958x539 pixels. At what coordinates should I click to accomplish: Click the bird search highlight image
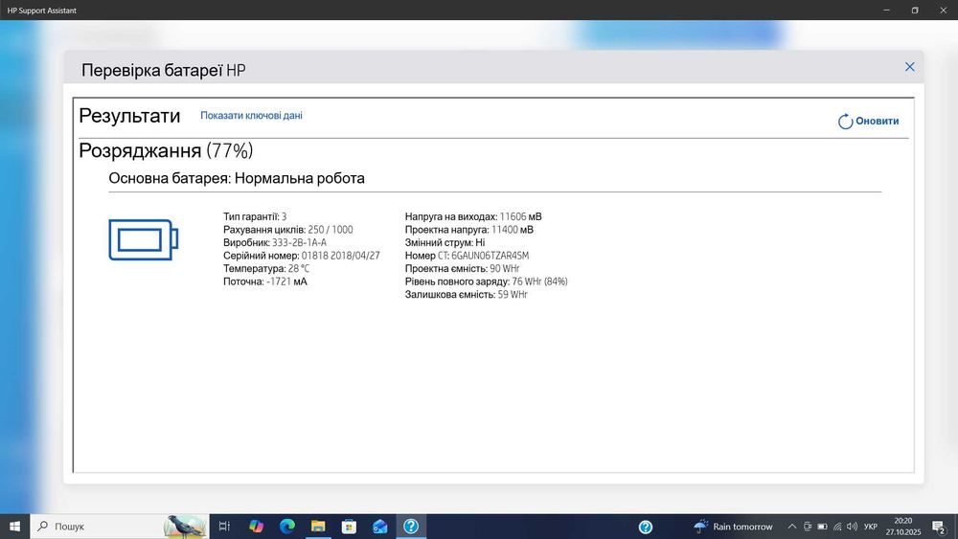(x=185, y=527)
